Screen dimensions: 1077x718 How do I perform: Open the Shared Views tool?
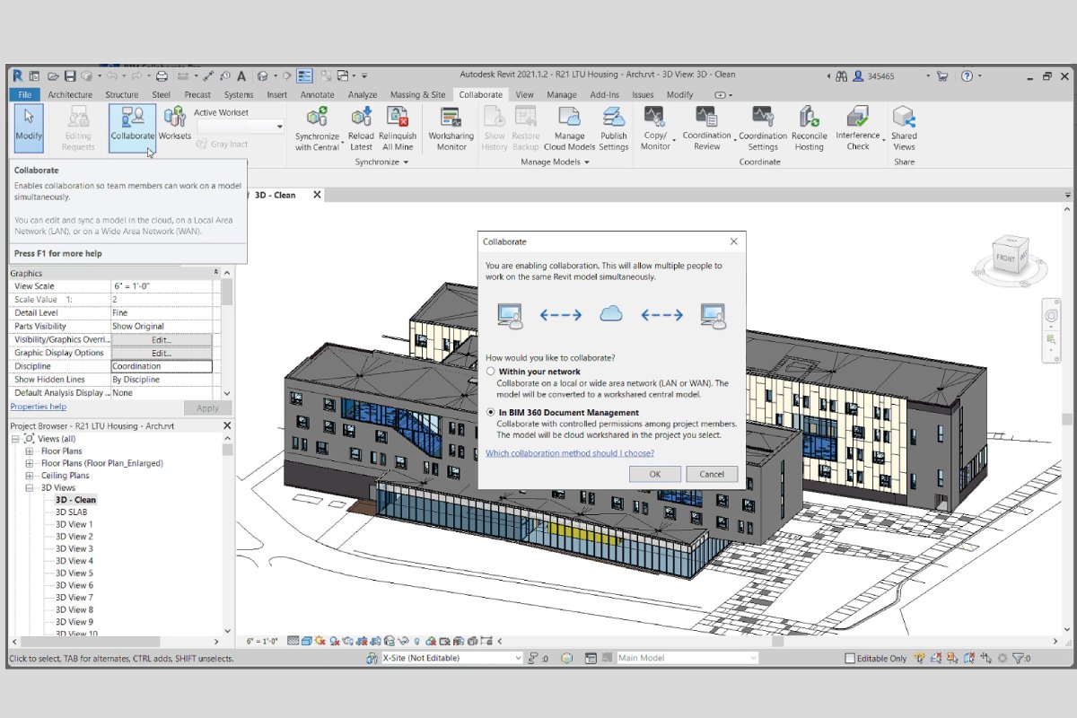point(904,118)
